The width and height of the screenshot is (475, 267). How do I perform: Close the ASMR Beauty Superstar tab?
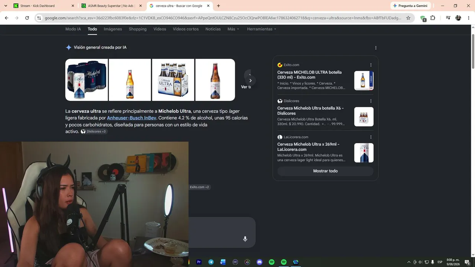tap(140, 6)
